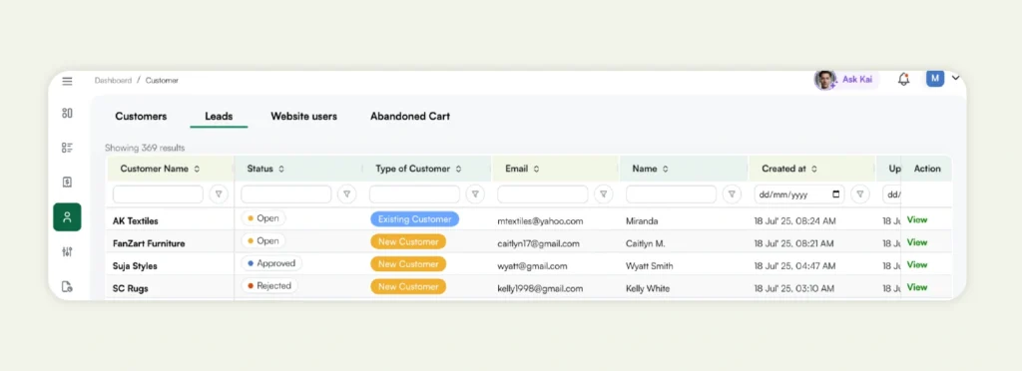
Task: Click the Rejected status badge
Action: (x=269, y=286)
